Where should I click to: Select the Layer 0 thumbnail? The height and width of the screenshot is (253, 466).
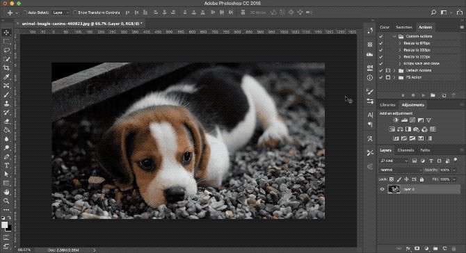tap(394, 189)
